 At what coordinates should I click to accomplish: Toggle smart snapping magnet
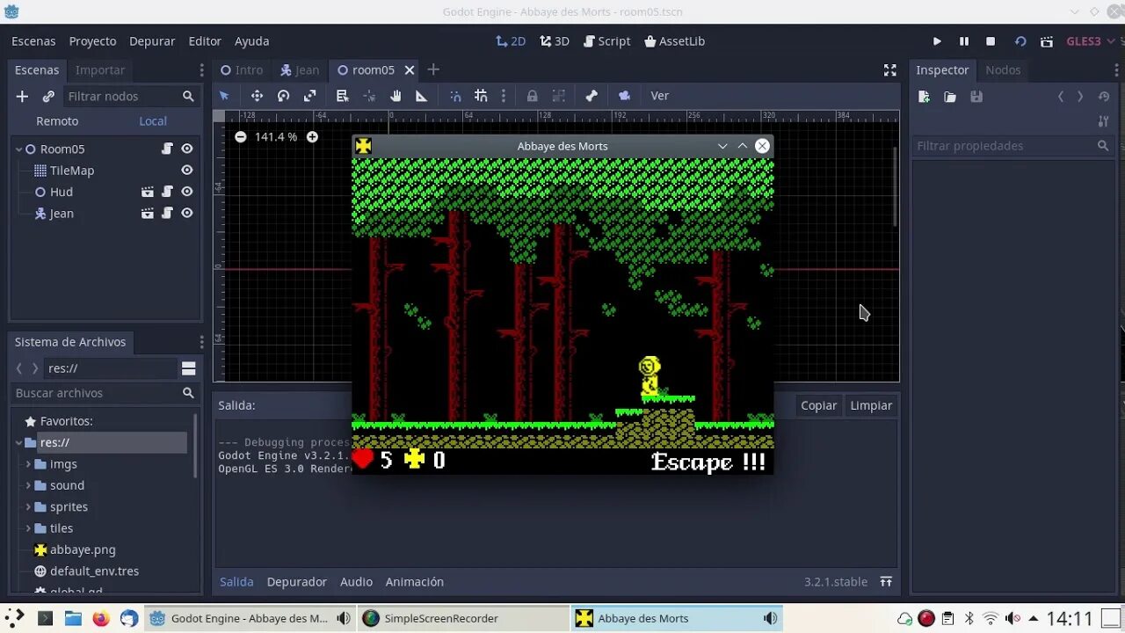[x=455, y=96]
